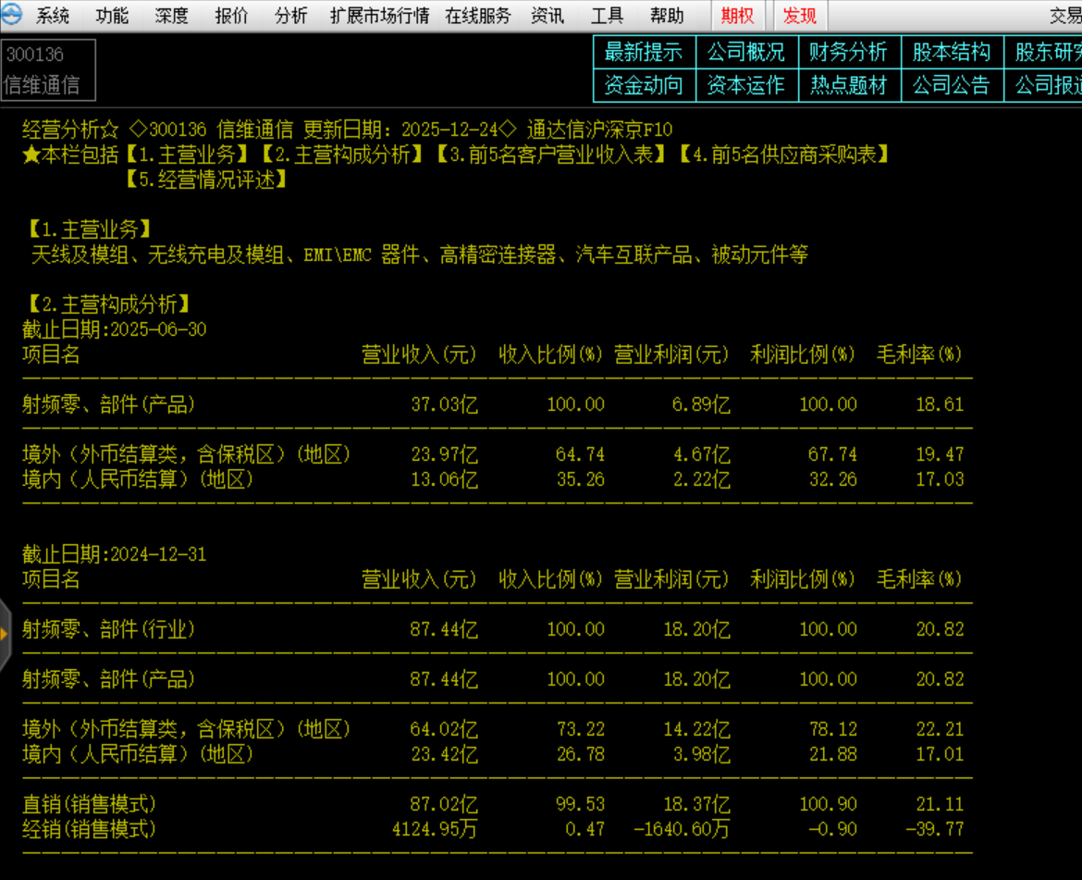Switch to the 公司概况 tab
1082x880 pixels.
(x=746, y=52)
